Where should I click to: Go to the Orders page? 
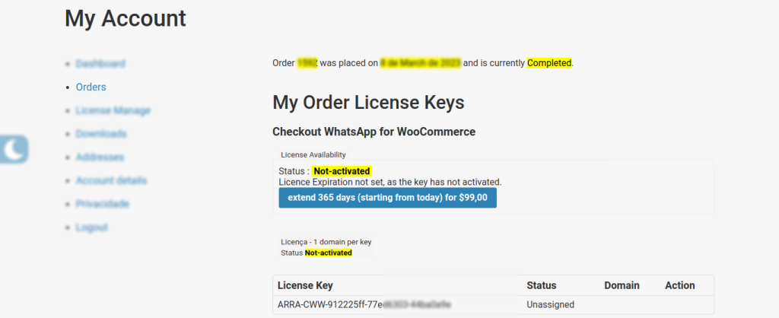point(91,87)
